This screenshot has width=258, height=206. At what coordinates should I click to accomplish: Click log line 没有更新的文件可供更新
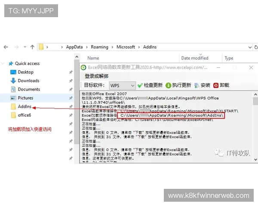coord(108,158)
